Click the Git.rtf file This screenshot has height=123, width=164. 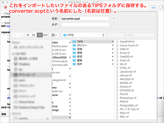click(x=123, y=64)
